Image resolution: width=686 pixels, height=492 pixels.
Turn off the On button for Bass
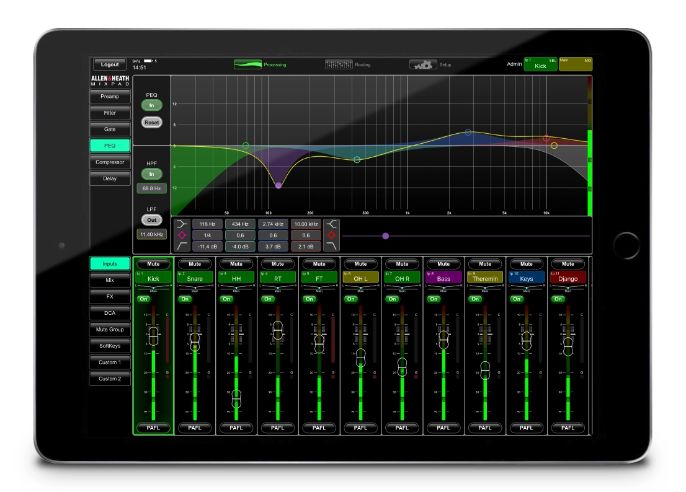(432, 298)
